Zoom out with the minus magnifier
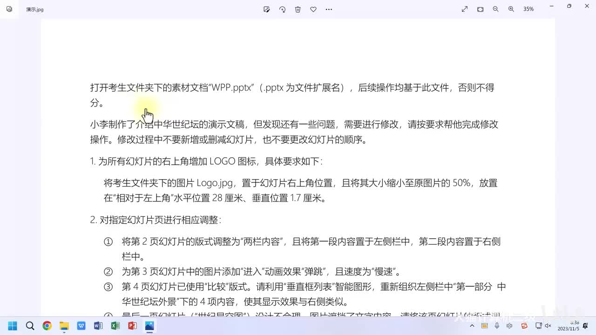 click(496, 9)
